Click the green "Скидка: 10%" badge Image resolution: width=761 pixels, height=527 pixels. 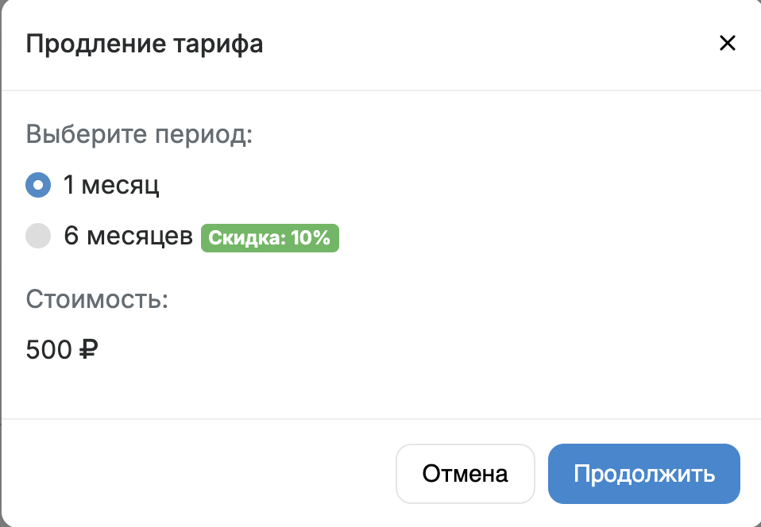(270, 238)
